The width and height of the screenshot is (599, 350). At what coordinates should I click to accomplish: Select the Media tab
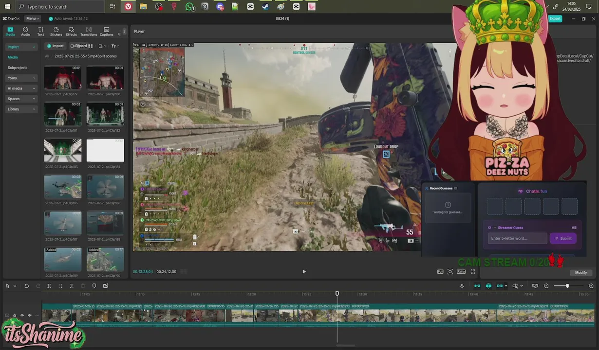click(10, 32)
